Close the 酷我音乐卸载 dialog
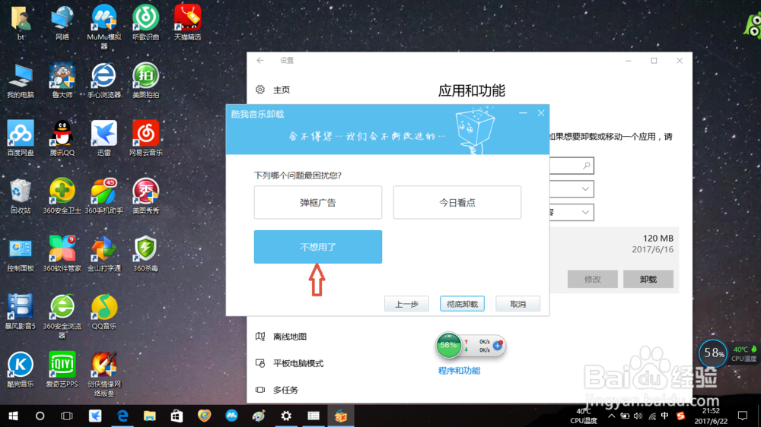This screenshot has width=761, height=427. tap(541, 113)
